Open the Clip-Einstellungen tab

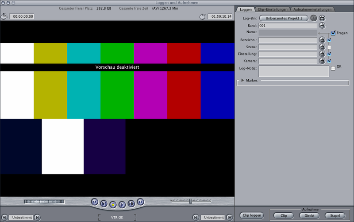click(x=273, y=9)
